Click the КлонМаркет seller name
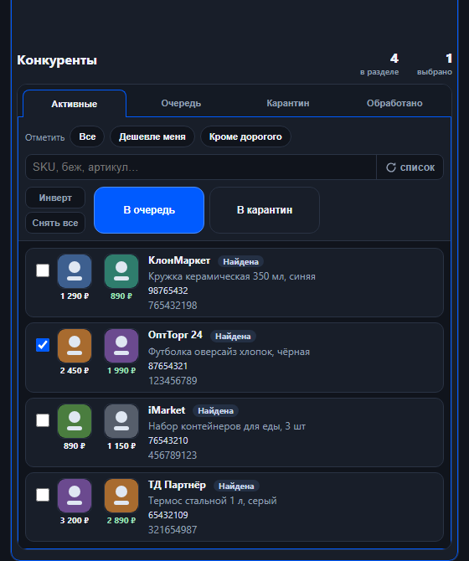The width and height of the screenshot is (469, 561). [x=179, y=260]
